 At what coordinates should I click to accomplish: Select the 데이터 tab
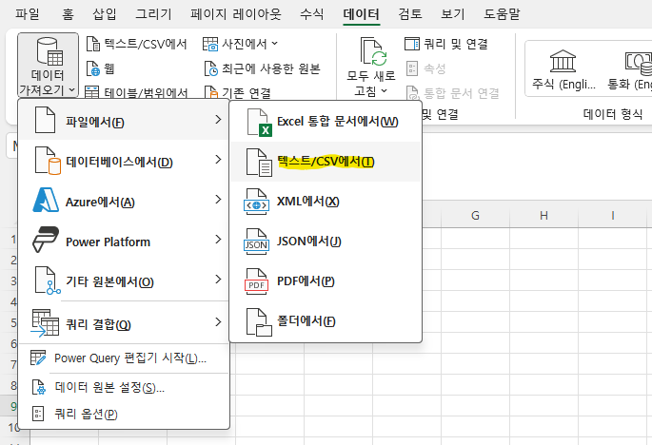click(362, 14)
